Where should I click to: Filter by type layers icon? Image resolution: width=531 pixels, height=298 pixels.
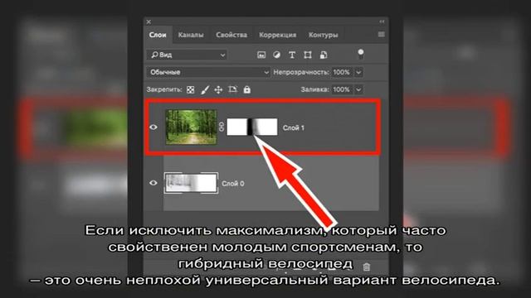tap(292, 55)
